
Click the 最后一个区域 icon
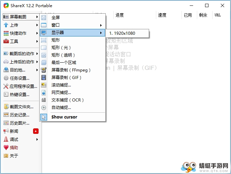point(44,62)
